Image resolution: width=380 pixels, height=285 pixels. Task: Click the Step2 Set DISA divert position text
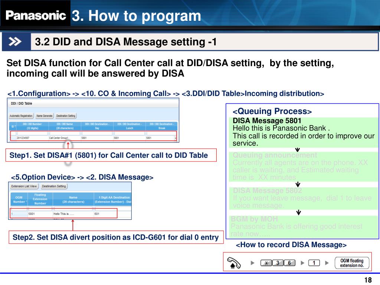[x=116, y=237]
